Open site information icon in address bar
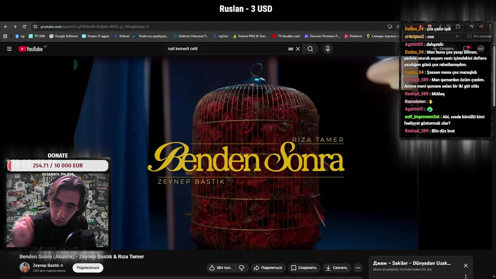Image resolution: width=496 pixels, height=279 pixels. click(35, 27)
